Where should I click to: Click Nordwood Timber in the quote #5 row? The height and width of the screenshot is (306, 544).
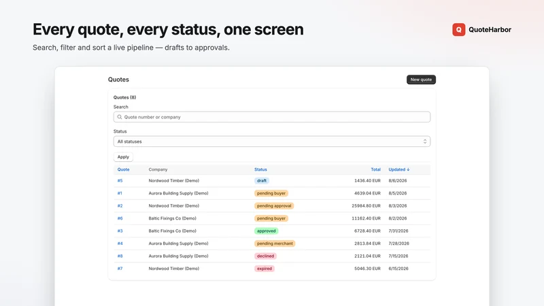[x=174, y=181]
